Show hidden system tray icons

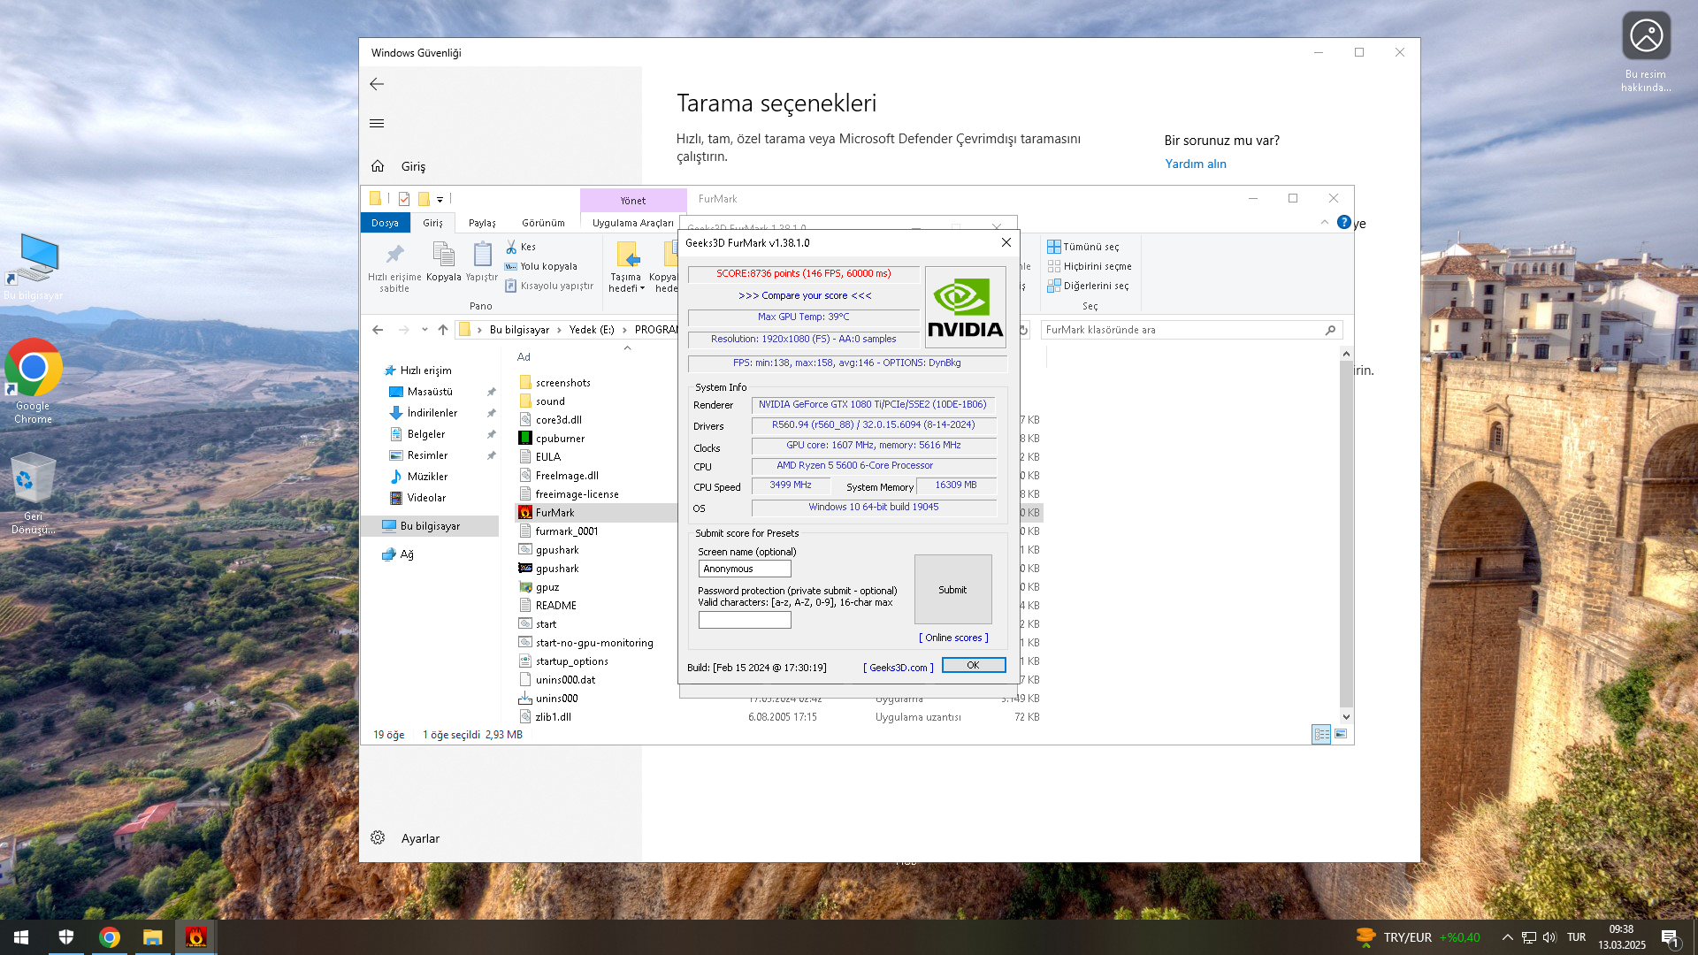coord(1507,937)
